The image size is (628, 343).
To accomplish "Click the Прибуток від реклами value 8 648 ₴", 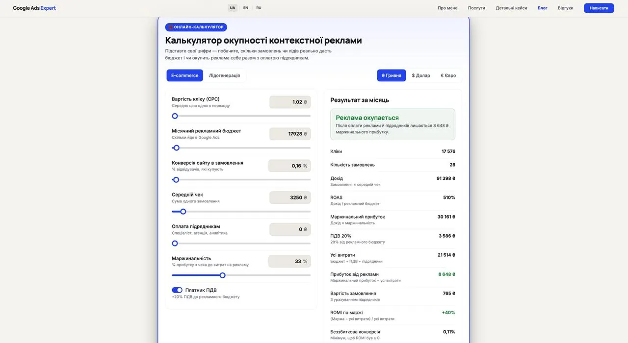I will pos(447,274).
